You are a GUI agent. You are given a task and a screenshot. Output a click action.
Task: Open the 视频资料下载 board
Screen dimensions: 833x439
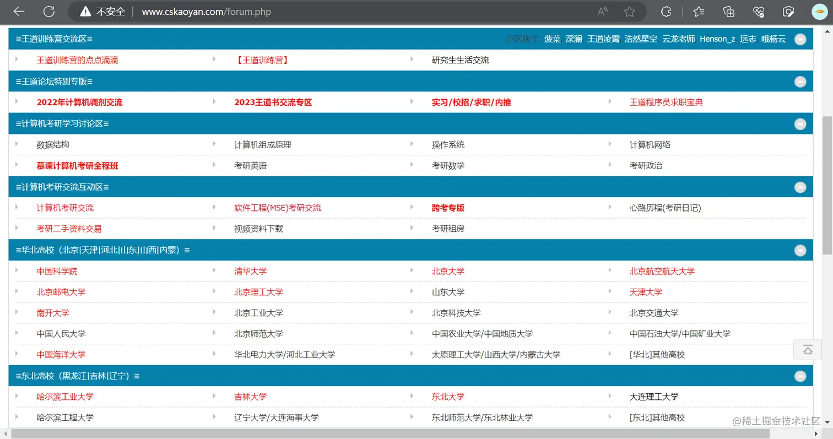click(259, 229)
